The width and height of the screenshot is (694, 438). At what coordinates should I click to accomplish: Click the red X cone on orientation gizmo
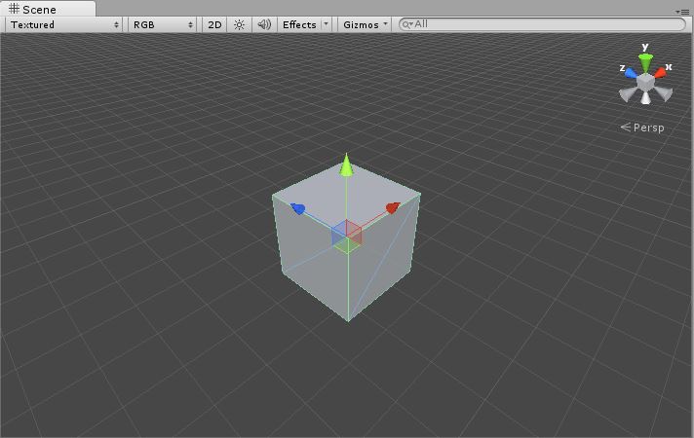(660, 72)
